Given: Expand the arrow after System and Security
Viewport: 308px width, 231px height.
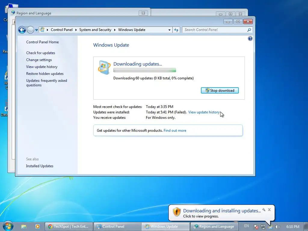Looking at the screenshot, I should (x=115, y=30).
